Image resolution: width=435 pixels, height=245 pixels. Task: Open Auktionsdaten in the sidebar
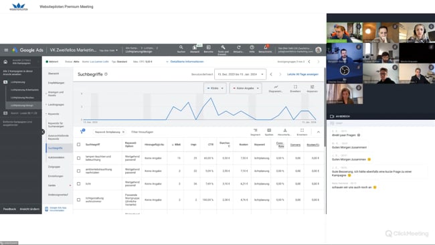[56, 157]
